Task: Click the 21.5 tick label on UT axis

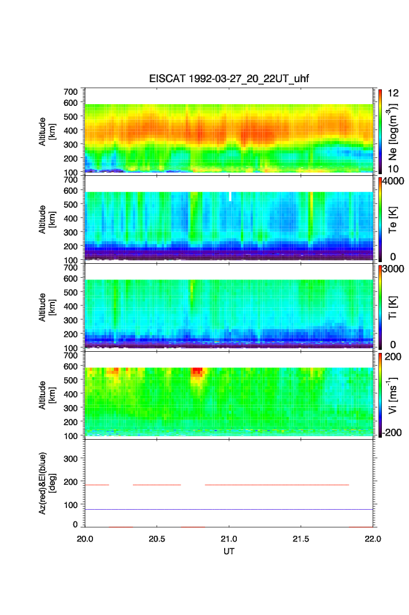Action: [301, 539]
